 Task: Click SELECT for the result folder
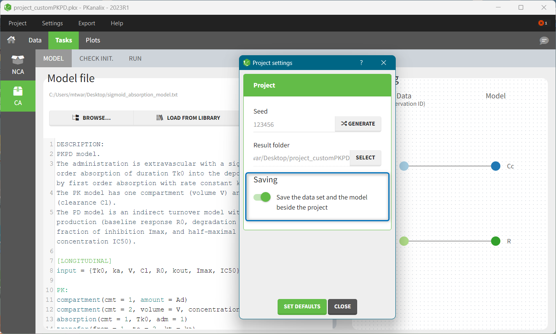coord(365,157)
